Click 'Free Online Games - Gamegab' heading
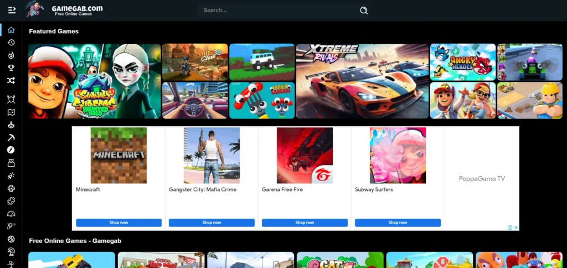 pyautogui.click(x=75, y=241)
